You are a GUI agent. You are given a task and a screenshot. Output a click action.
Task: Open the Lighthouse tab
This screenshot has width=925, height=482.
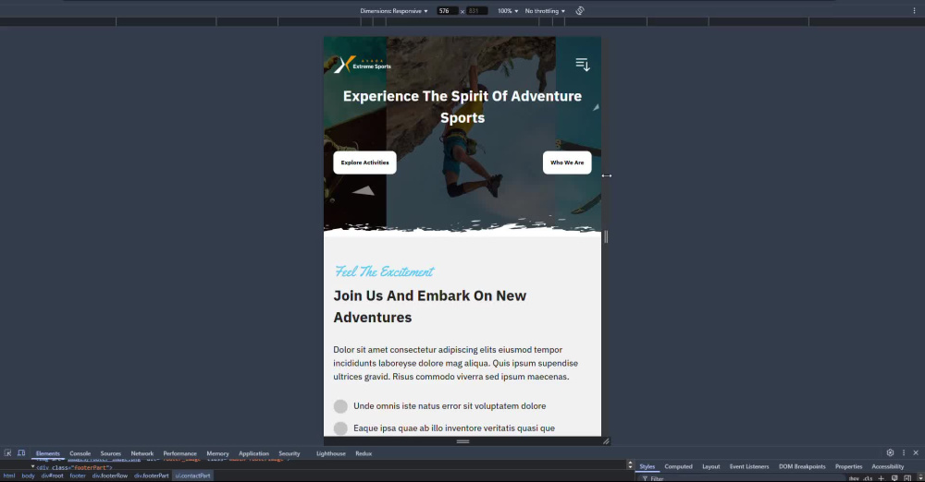pyautogui.click(x=331, y=453)
